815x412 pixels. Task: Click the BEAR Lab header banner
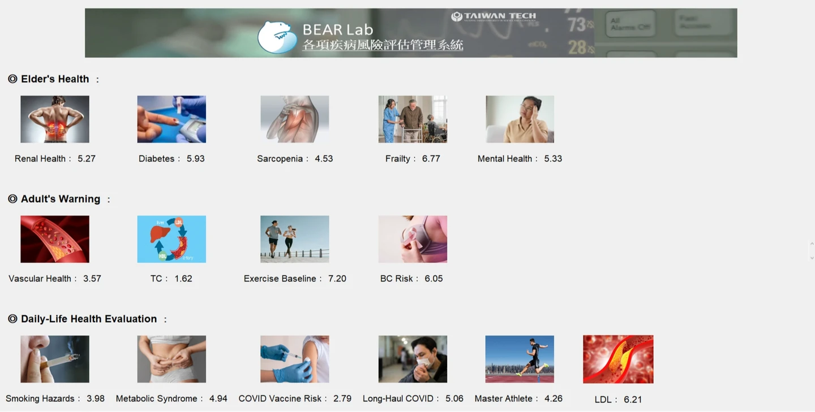point(411,33)
